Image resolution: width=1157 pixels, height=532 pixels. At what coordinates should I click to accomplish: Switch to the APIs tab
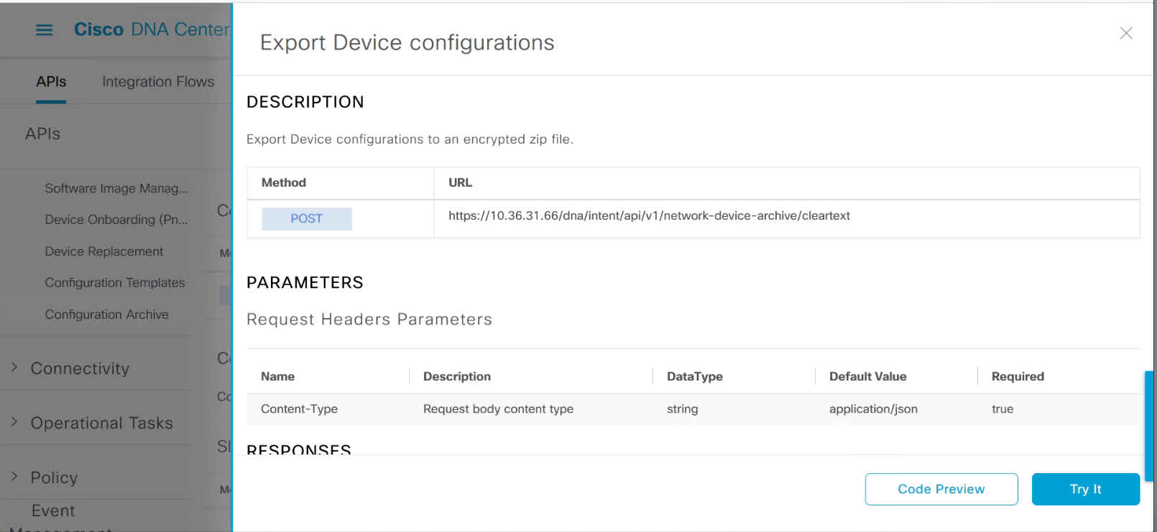51,82
